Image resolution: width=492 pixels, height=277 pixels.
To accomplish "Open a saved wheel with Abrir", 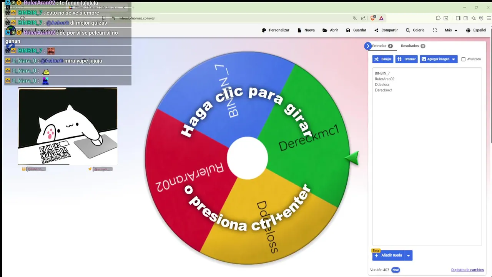I will pyautogui.click(x=330, y=30).
